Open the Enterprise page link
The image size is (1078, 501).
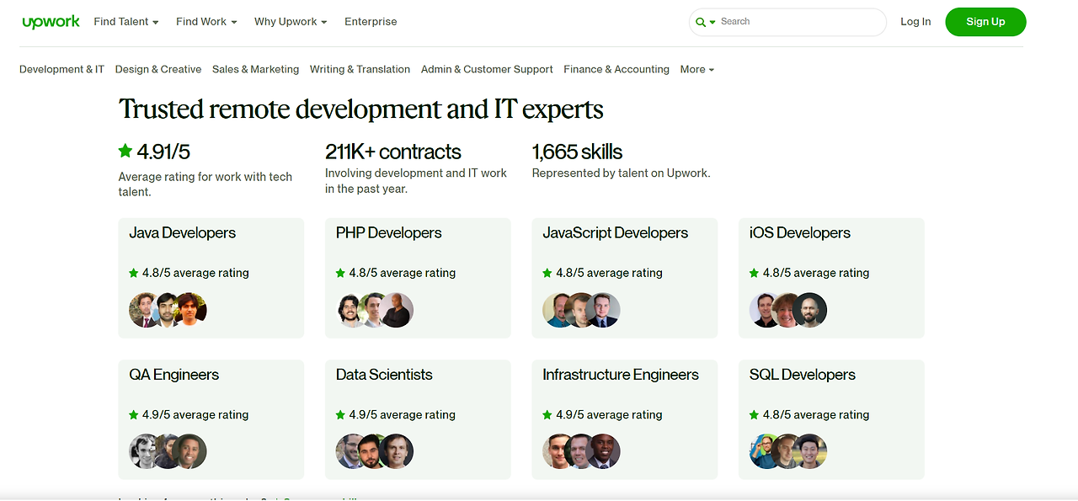(371, 22)
